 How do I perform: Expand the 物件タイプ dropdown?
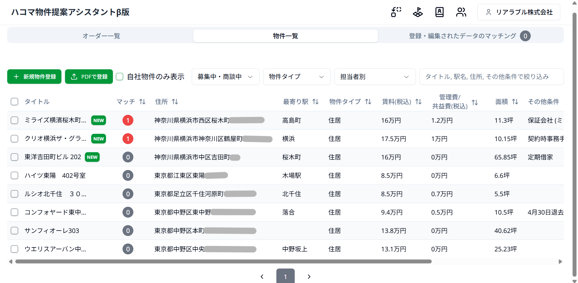point(297,77)
